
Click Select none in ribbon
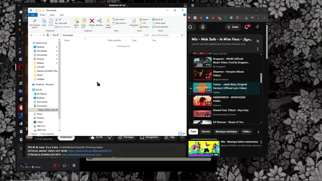[x=158, y=23]
